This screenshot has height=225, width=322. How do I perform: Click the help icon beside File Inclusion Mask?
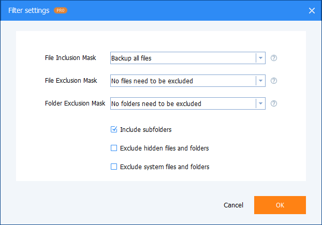(274, 58)
